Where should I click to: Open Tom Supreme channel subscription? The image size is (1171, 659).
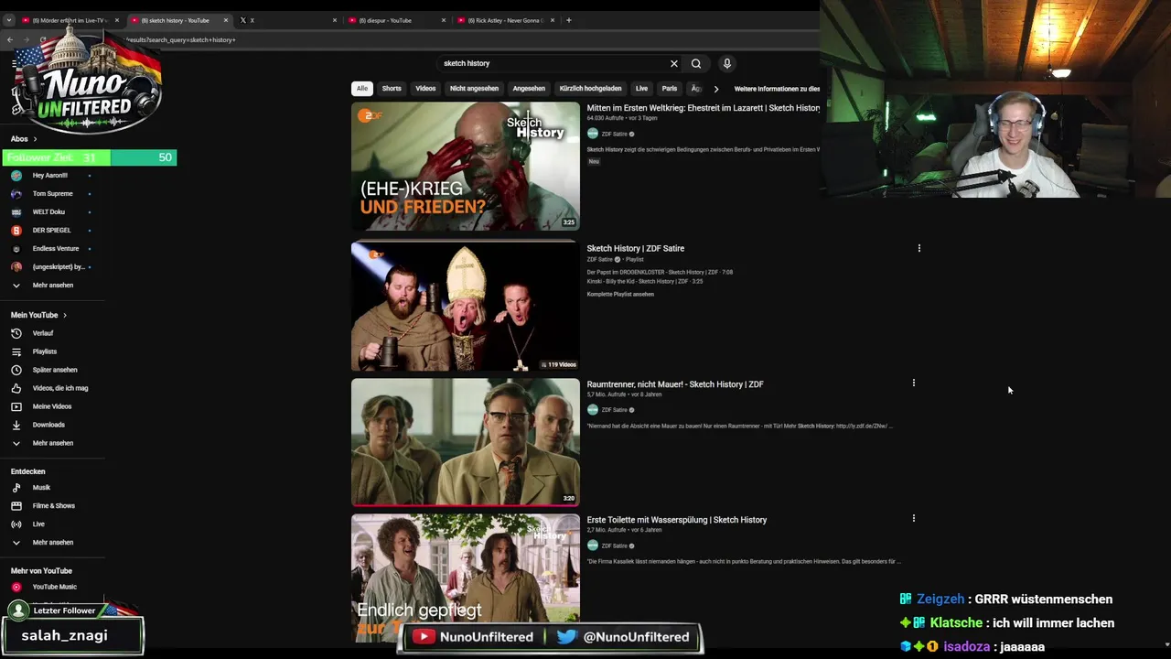pos(55,194)
